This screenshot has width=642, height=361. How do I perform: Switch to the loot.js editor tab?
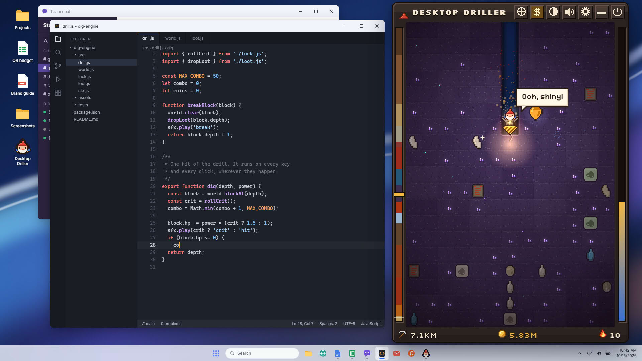197,38
